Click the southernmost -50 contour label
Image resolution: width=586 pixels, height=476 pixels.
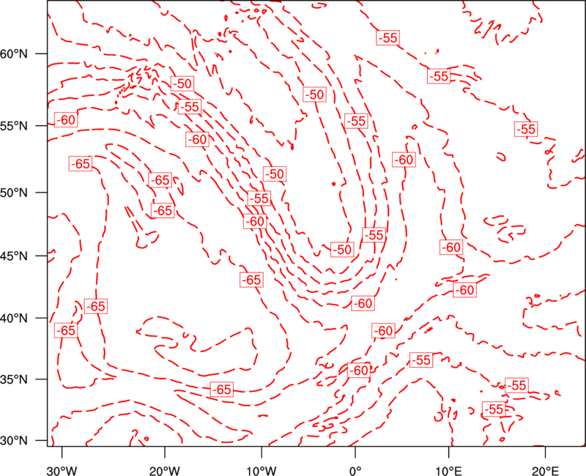click(x=342, y=250)
